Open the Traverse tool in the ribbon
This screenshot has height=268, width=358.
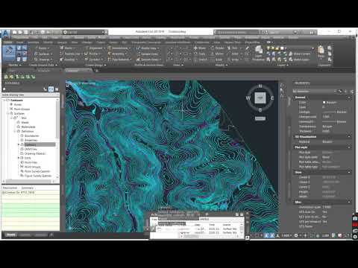coord(43,60)
